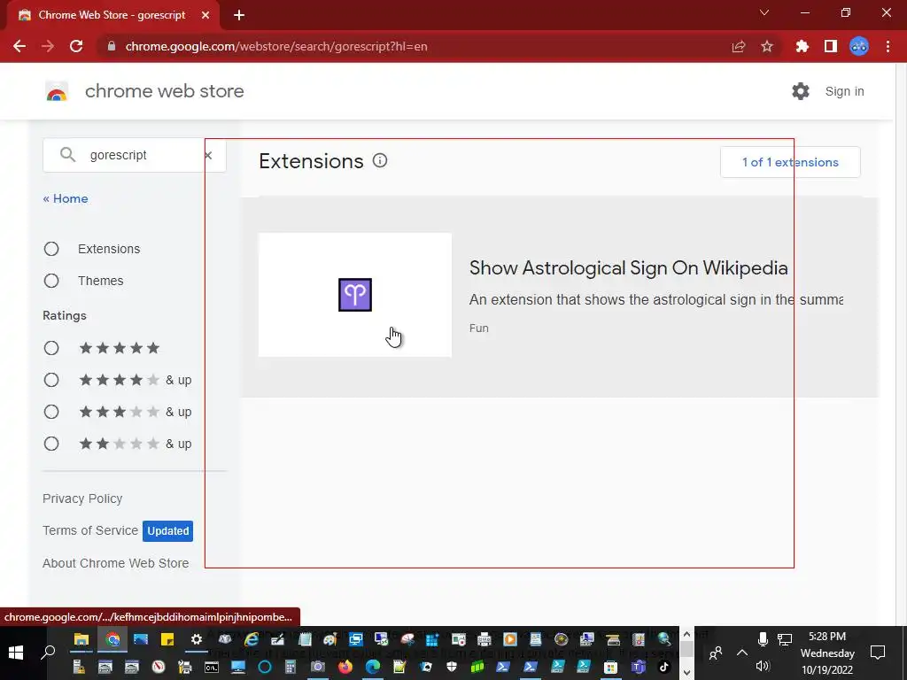Open the Privacy Policy link
Viewport: 907px width, 680px height.
[82, 498]
